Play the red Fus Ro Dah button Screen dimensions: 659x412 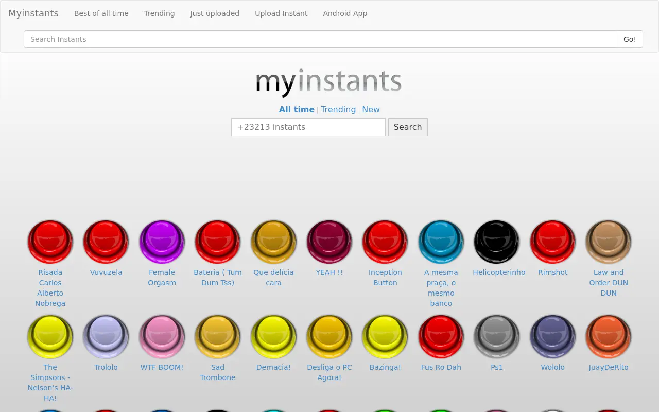(441, 336)
